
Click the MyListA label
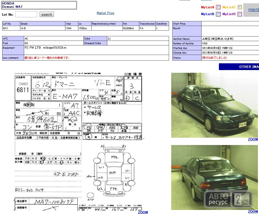(208, 7)
